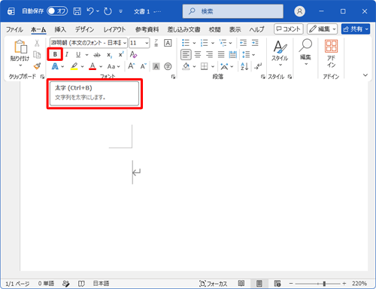The width and height of the screenshot is (376, 289).
Task: Open font name dropdown
Action: [125, 43]
